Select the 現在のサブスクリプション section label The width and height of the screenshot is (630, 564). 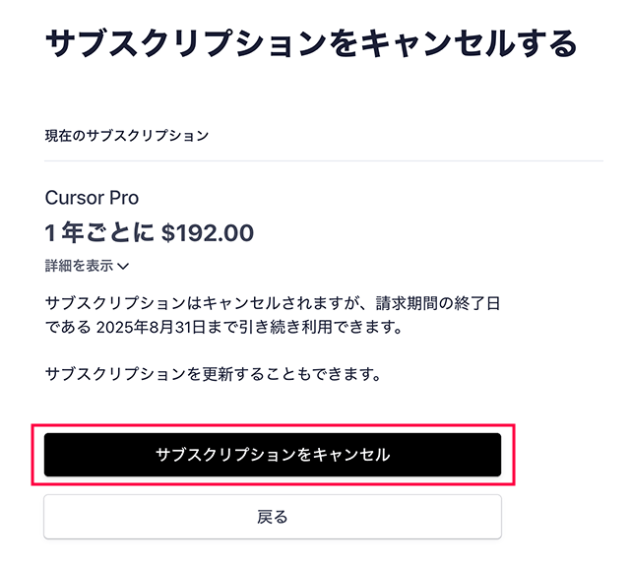[x=127, y=136]
